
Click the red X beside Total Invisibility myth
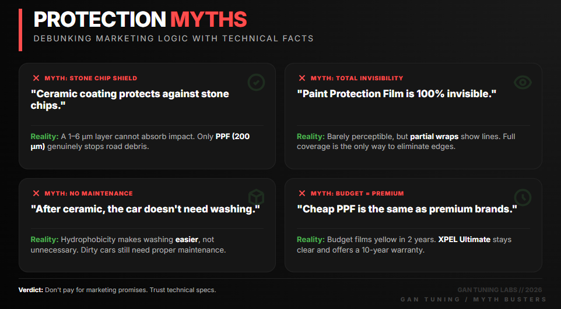[x=302, y=78]
